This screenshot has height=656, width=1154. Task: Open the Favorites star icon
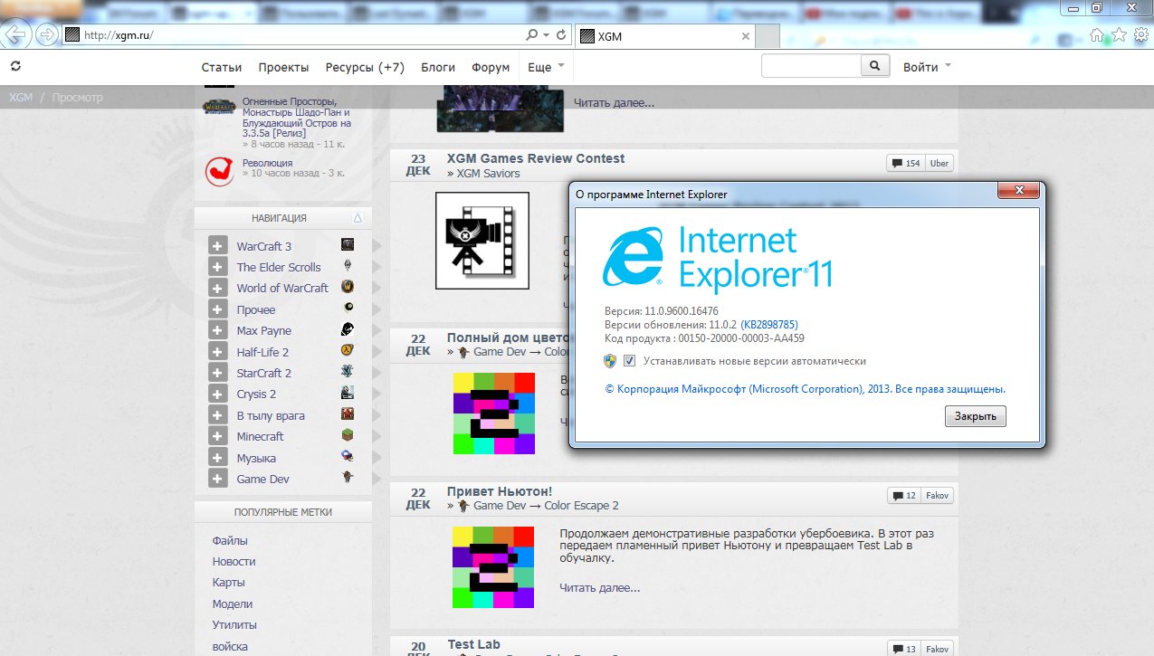pyautogui.click(x=1119, y=35)
